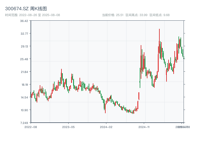This screenshot has height=153, width=204.
Task: Click the current price label 当前价格: 25.51
Action: (x=113, y=15)
